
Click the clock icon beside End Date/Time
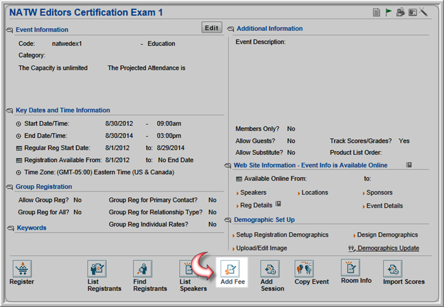pos(18,136)
